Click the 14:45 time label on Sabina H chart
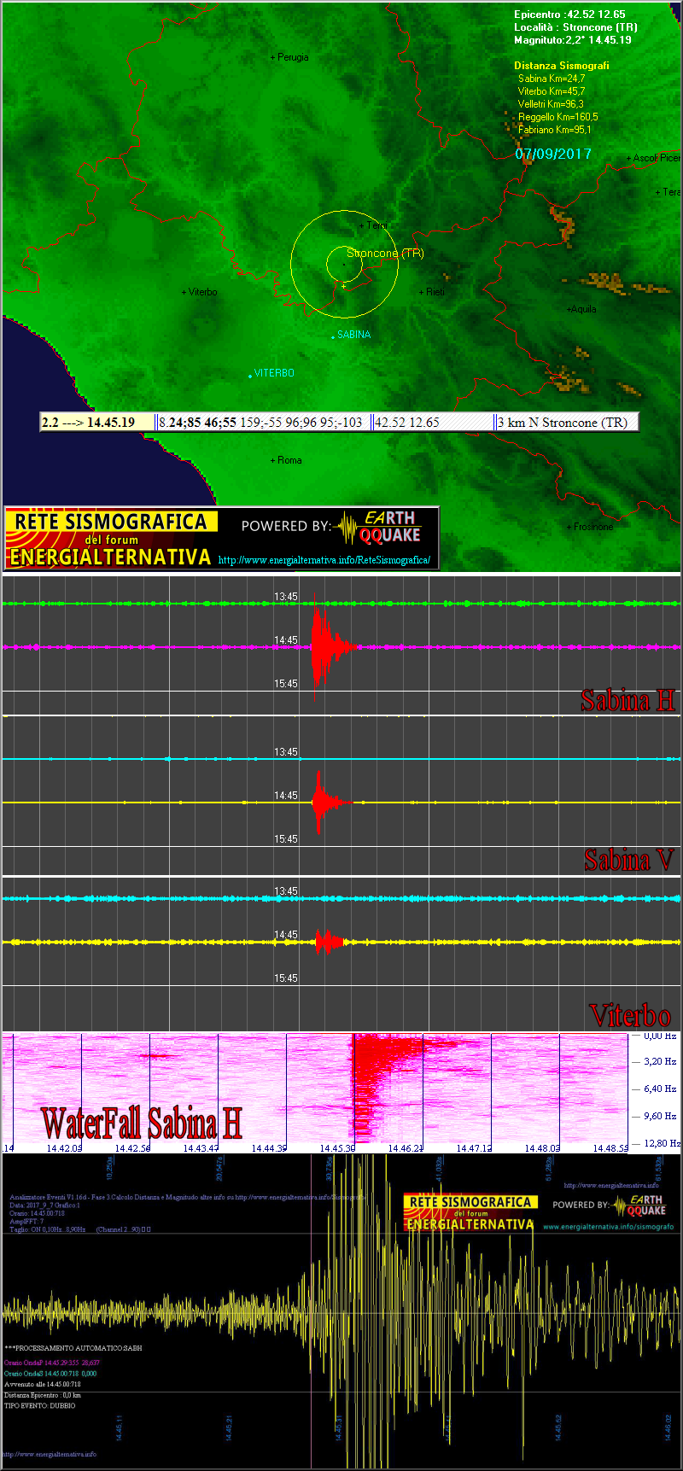Viewport: 683px width, 1471px height. pyautogui.click(x=286, y=640)
